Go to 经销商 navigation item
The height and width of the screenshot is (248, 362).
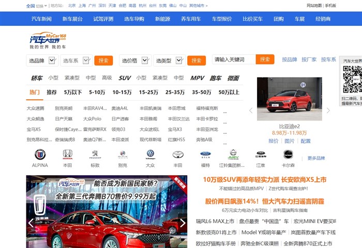pyautogui.click(x=323, y=19)
